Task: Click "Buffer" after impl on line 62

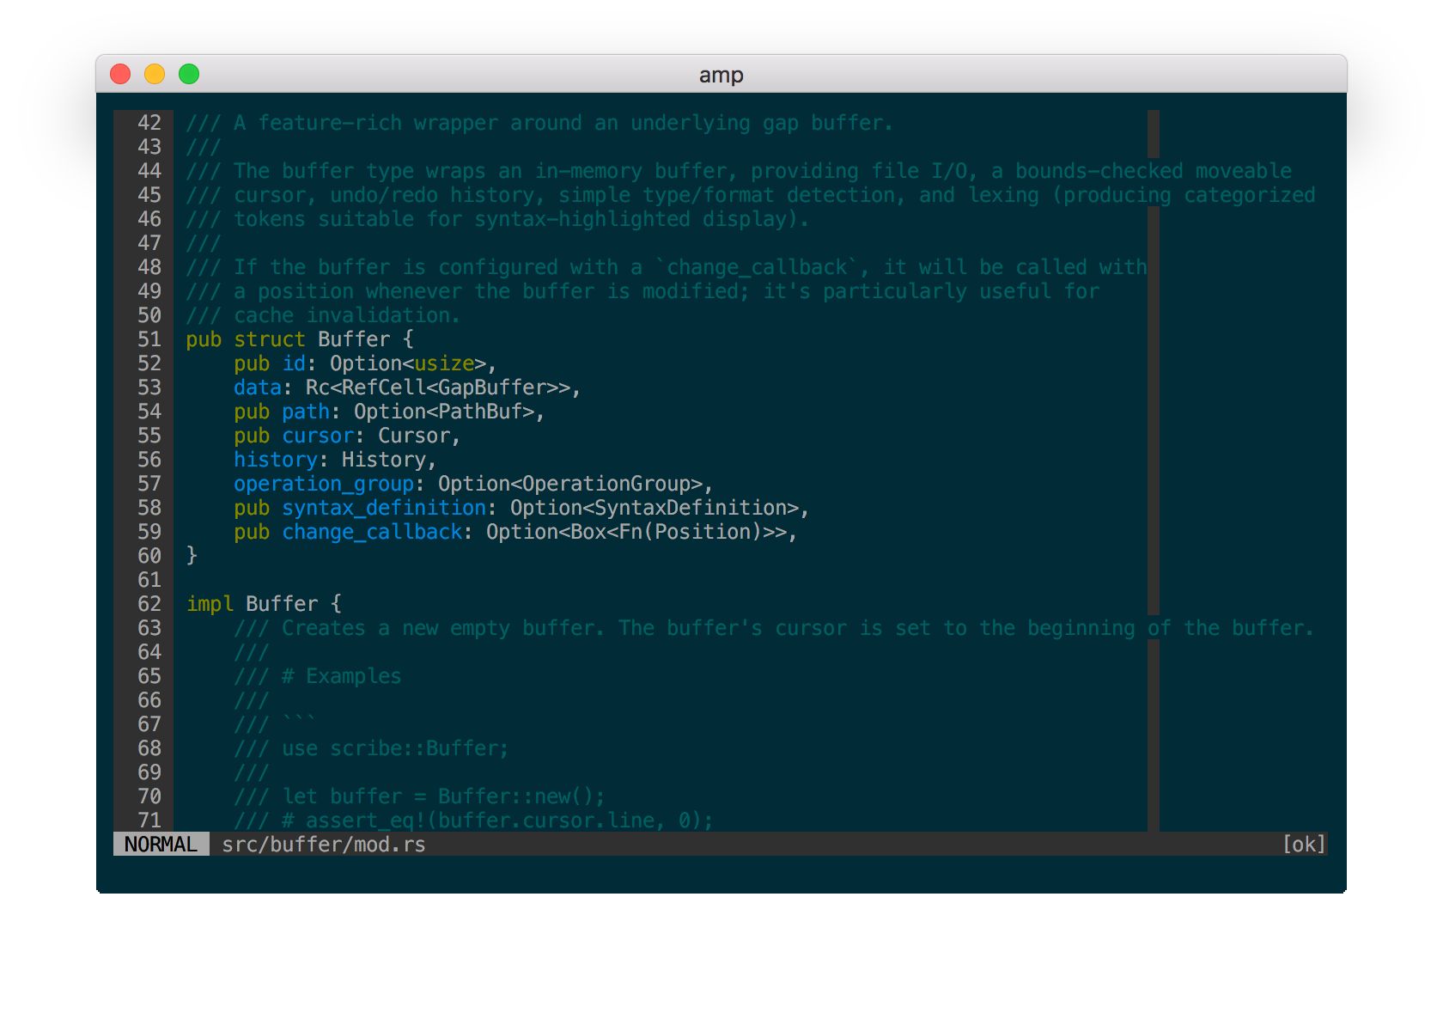Action: [x=282, y=604]
